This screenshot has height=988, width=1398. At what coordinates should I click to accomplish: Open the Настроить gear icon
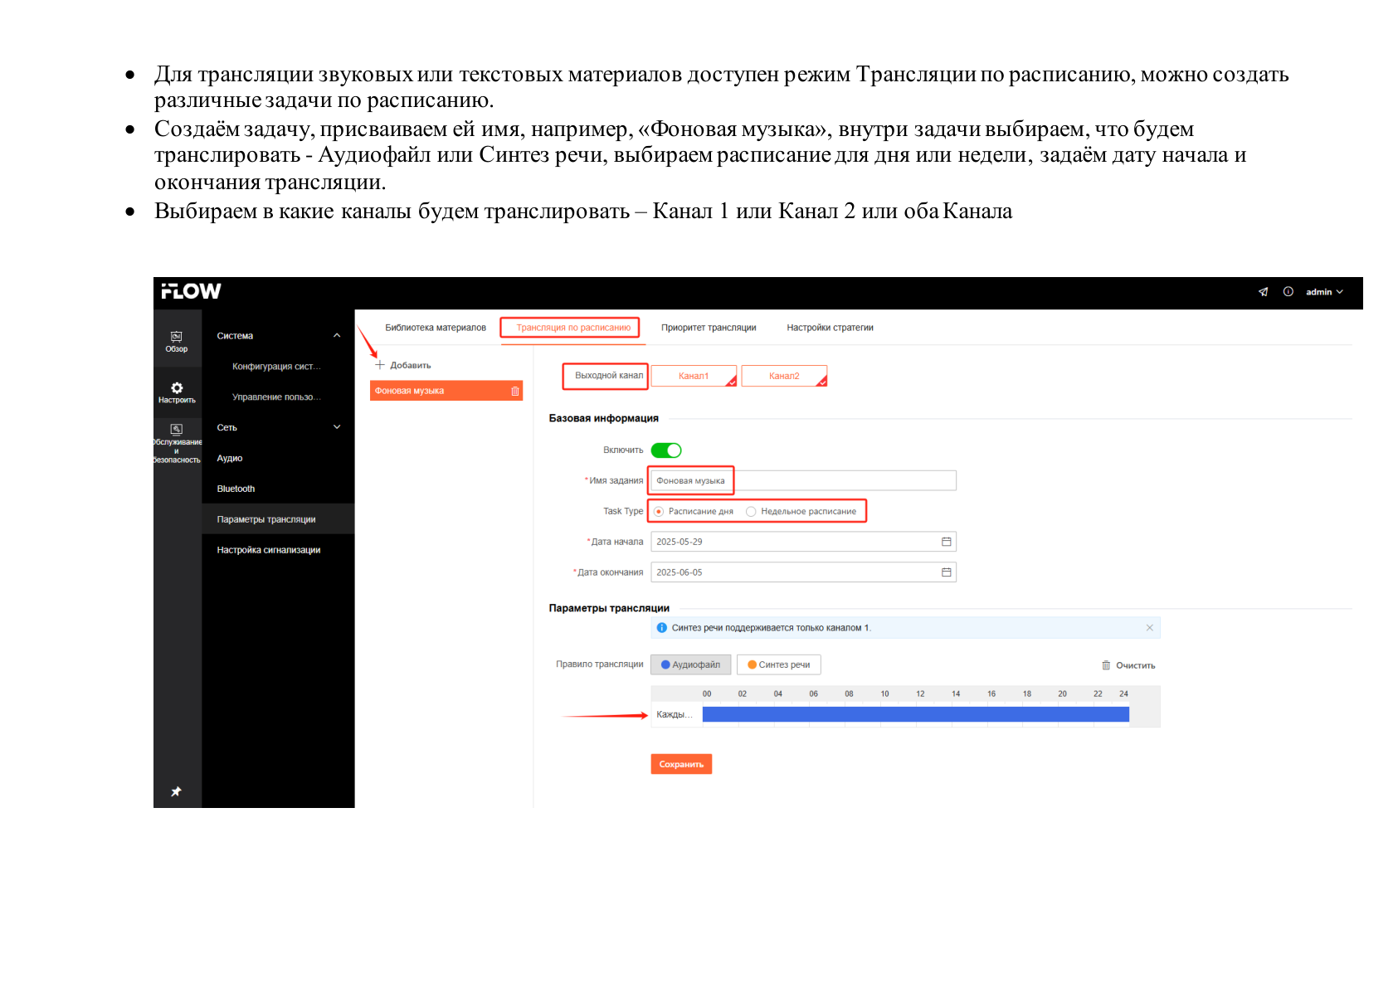click(177, 392)
